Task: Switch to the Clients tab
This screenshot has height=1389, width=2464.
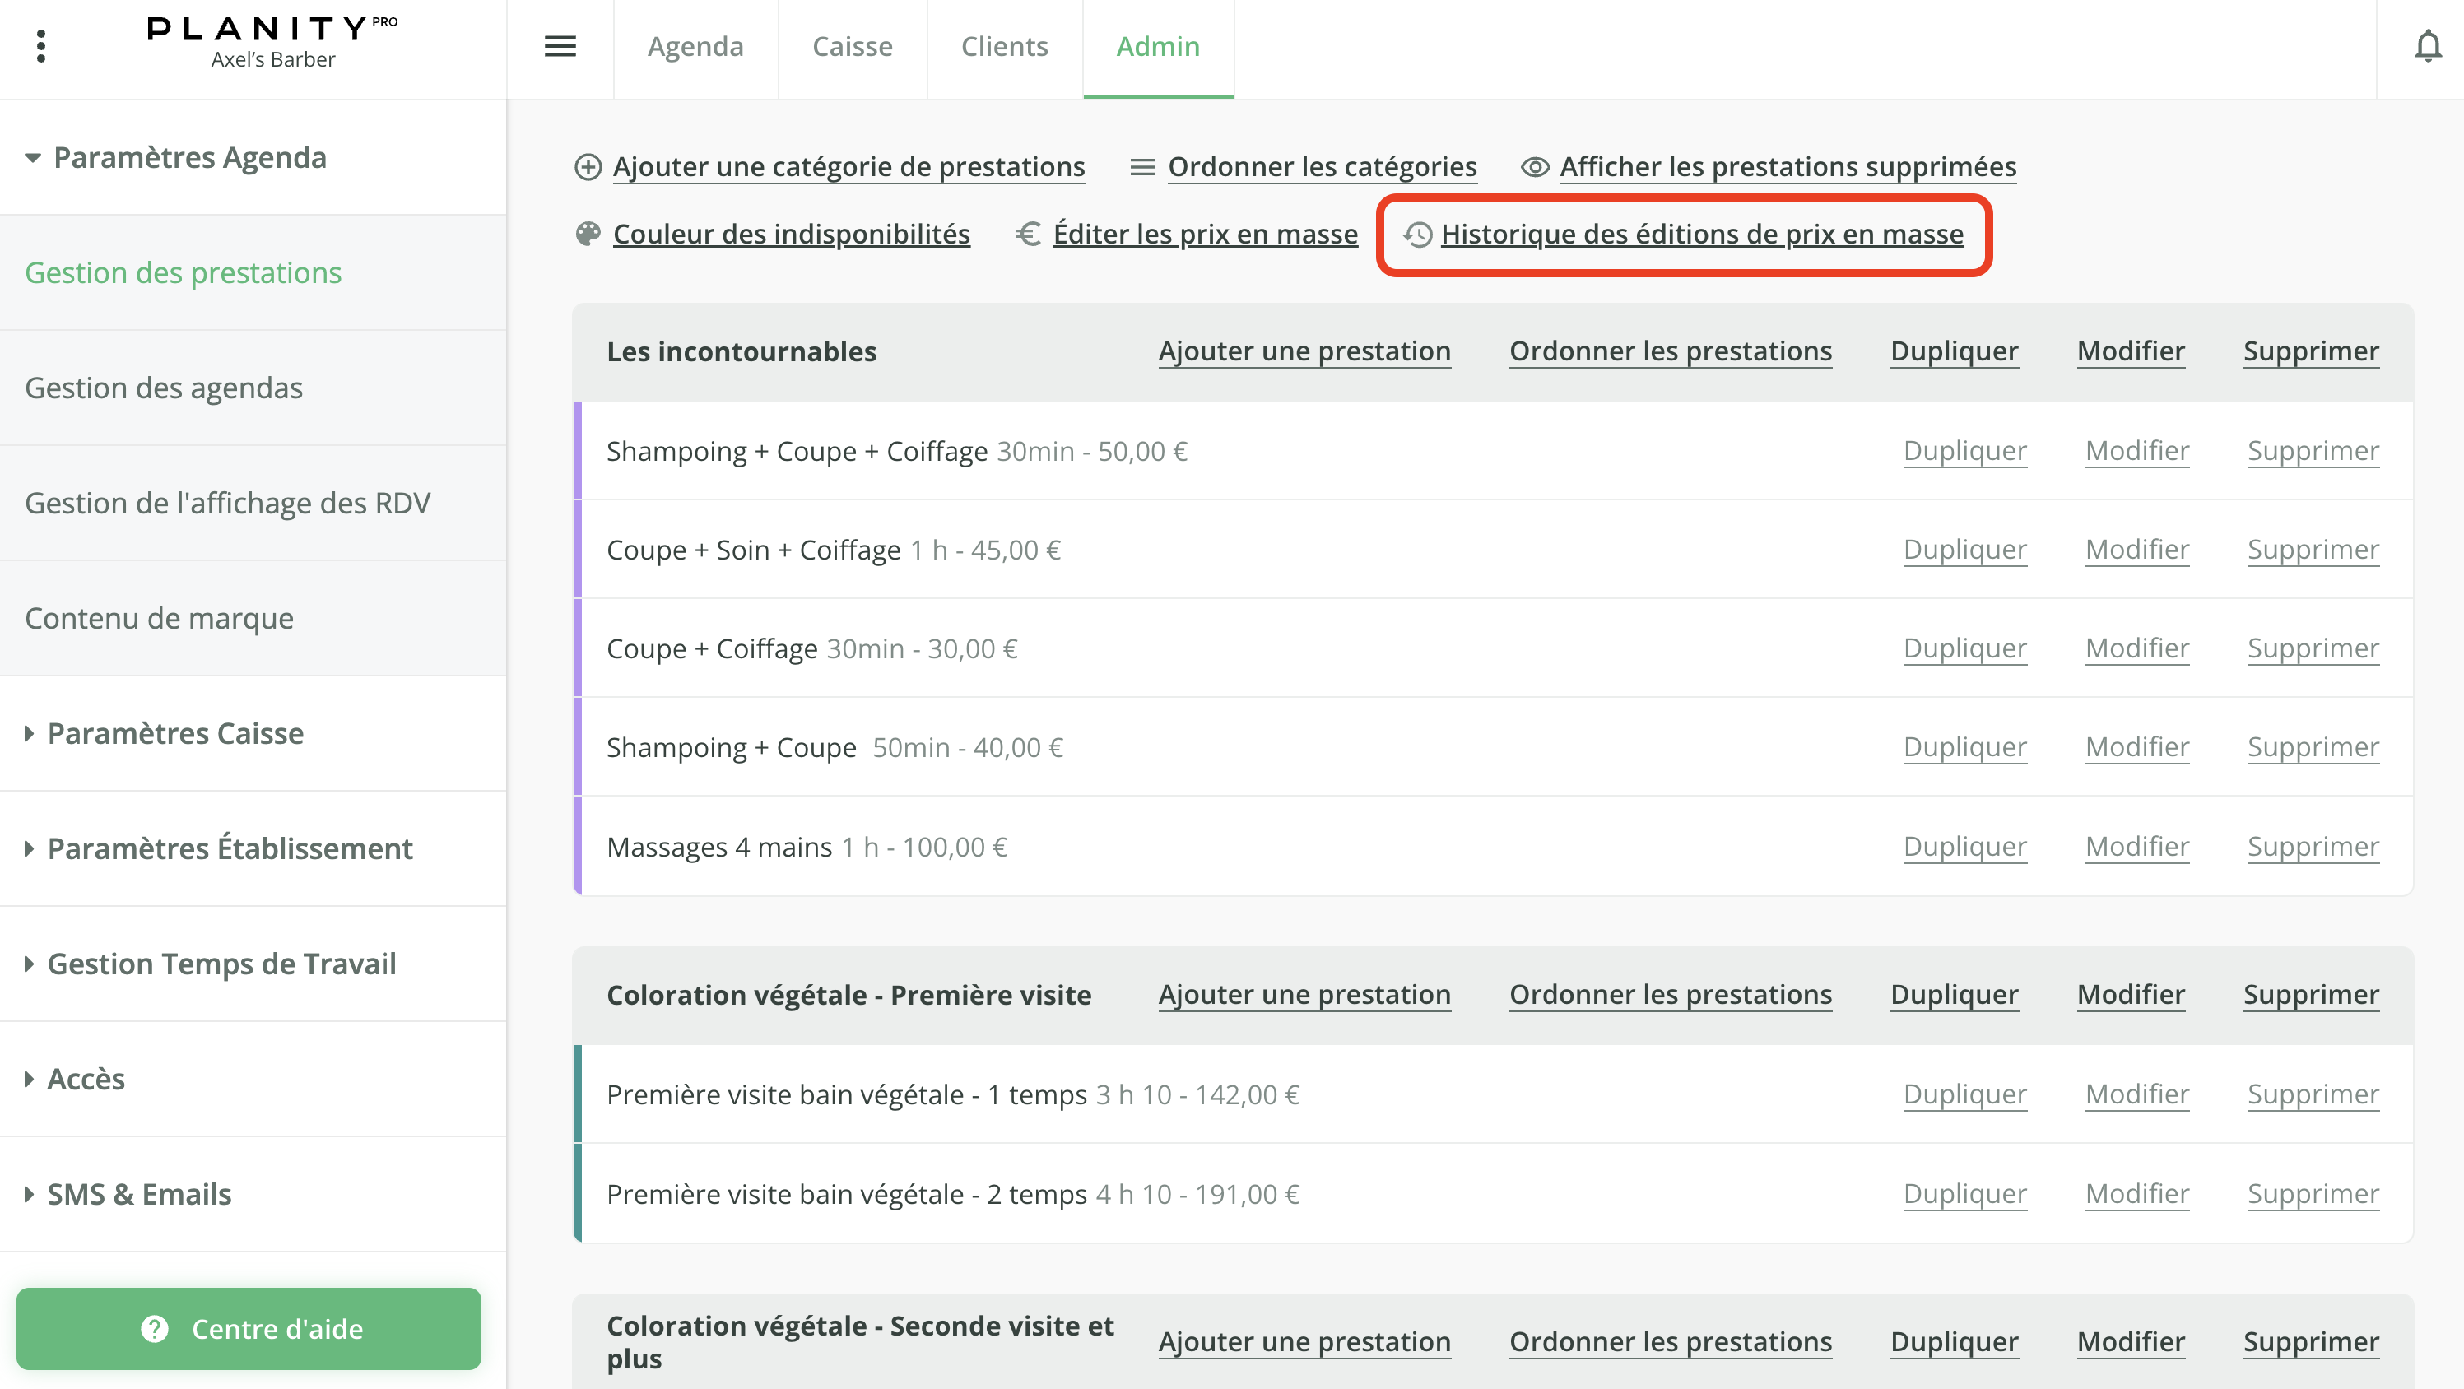Action: tap(1003, 46)
